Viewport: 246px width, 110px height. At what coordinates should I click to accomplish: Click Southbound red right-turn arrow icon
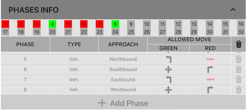pyautogui.click(x=210, y=70)
